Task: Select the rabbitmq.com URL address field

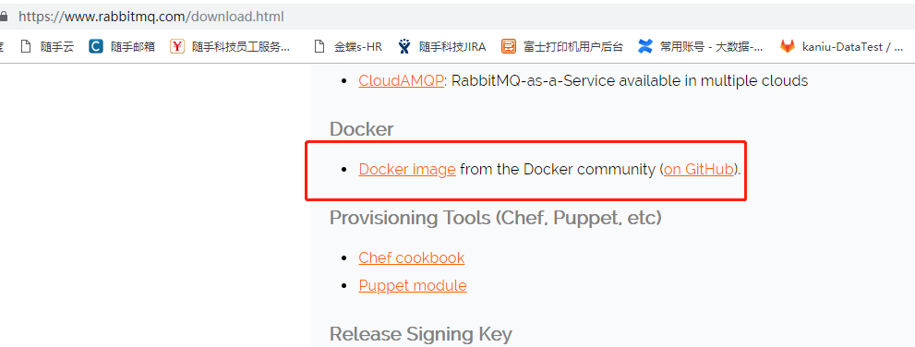Action: click(x=455, y=17)
